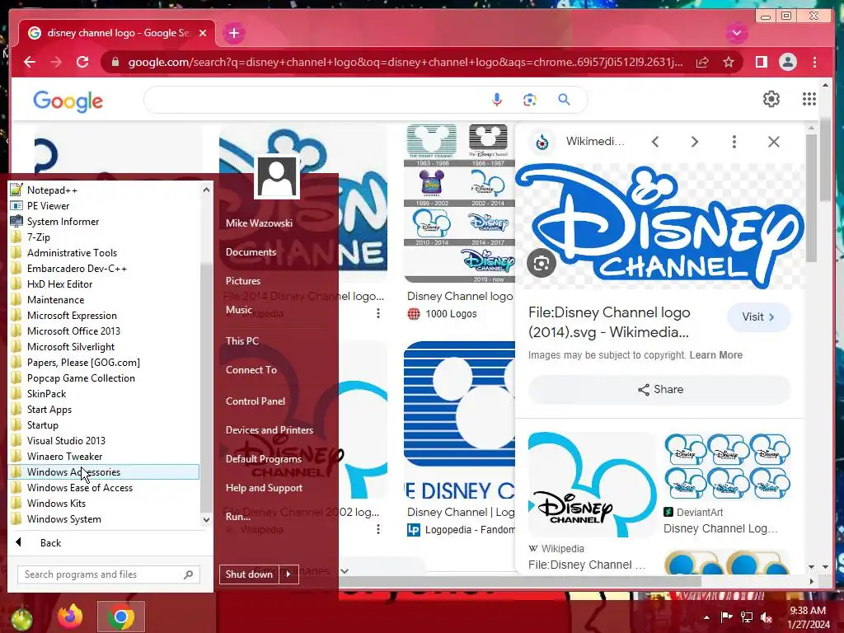Click the Google logo
Viewport: 844px width, 633px height.
click(68, 101)
